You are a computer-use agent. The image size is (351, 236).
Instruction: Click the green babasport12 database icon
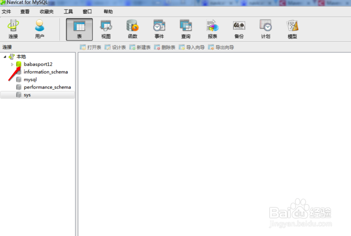point(19,64)
